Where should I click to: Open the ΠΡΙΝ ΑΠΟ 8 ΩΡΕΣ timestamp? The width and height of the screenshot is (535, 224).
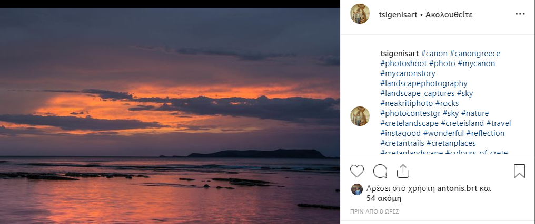374,212
